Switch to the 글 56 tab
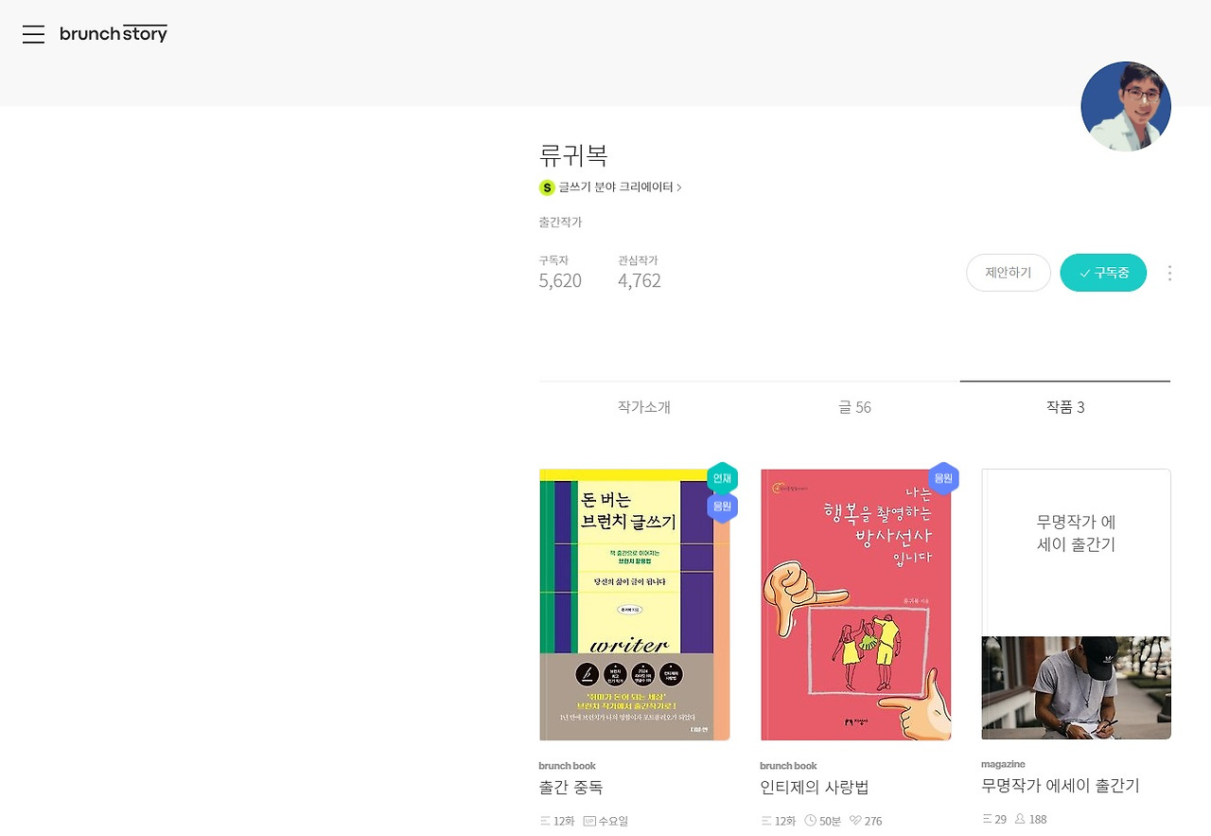 854,407
